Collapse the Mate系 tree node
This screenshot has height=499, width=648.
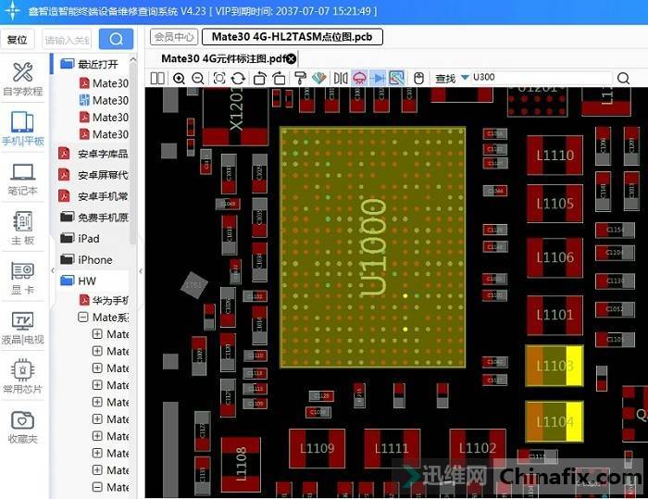pyautogui.click(x=83, y=317)
